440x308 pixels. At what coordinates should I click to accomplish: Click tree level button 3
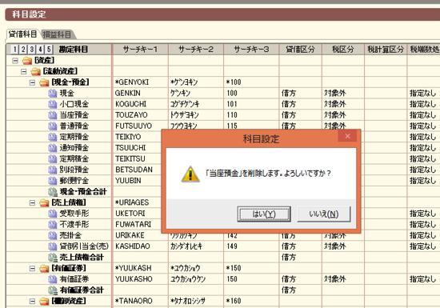click(32, 50)
